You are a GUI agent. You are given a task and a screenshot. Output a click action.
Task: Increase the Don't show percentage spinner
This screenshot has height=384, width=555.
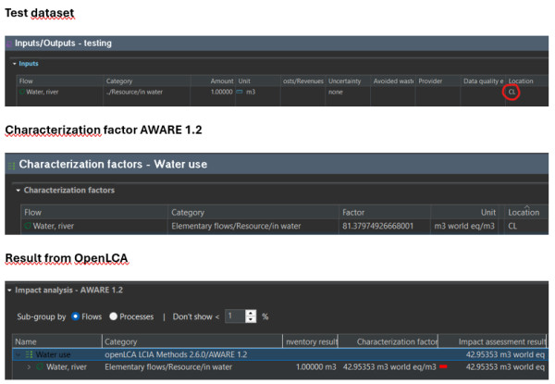click(251, 313)
